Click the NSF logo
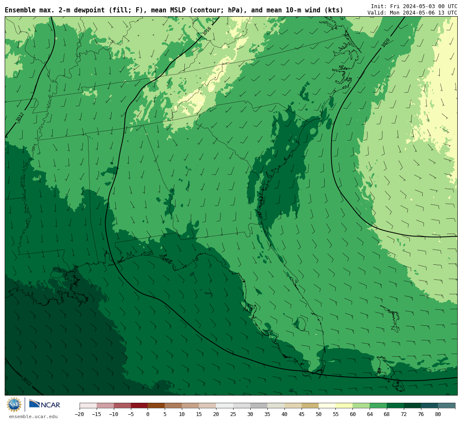Viewport: 462px width, 422px height. click(14, 404)
